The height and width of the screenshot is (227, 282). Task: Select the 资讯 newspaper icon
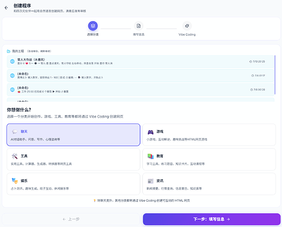151,181
